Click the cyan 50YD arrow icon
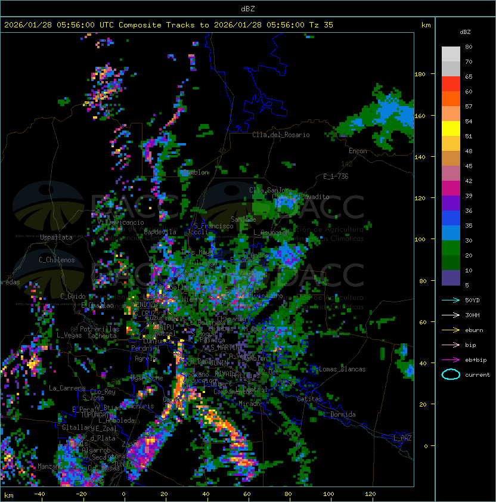The width and height of the screenshot is (496, 502). [451, 300]
